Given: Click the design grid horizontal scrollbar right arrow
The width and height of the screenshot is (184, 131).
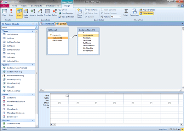Looking at the screenshot, I should (x=182, y=124).
